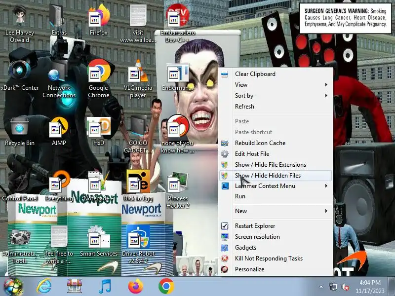Screen dimensions: 395x296
Task: Select the VLC media player shortcut
Action: click(x=138, y=80)
